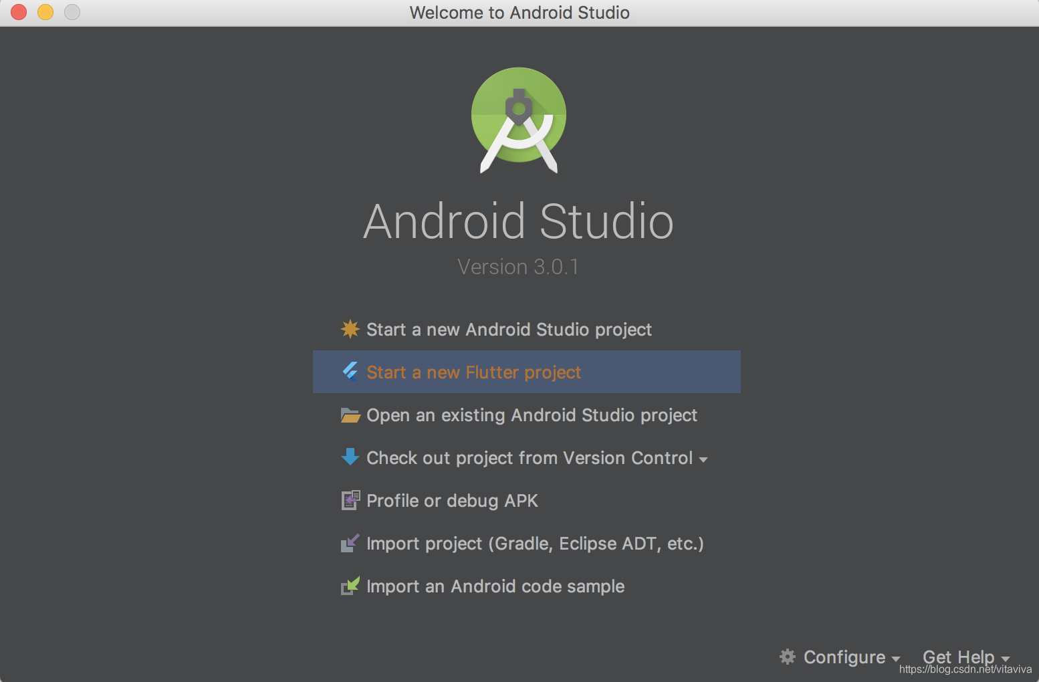Click the Version 3.0.1 text
1039x682 pixels.
click(518, 267)
